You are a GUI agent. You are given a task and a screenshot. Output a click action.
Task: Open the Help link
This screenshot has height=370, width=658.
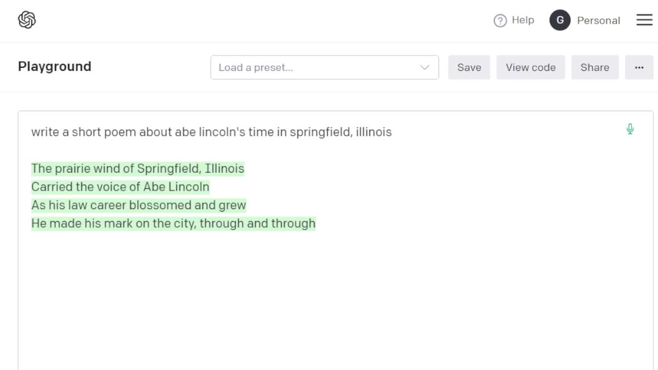[x=514, y=20]
